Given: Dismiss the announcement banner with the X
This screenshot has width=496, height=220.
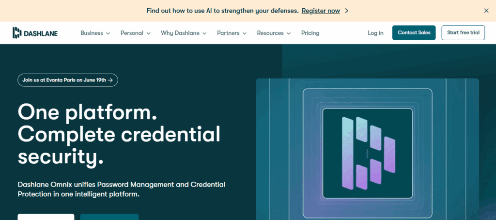Looking at the screenshot, I should point(486,11).
